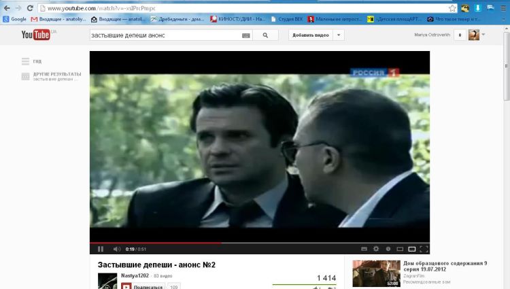
Task: Open the 'Входящие — anatol' mail bookmark
Action: (118, 19)
